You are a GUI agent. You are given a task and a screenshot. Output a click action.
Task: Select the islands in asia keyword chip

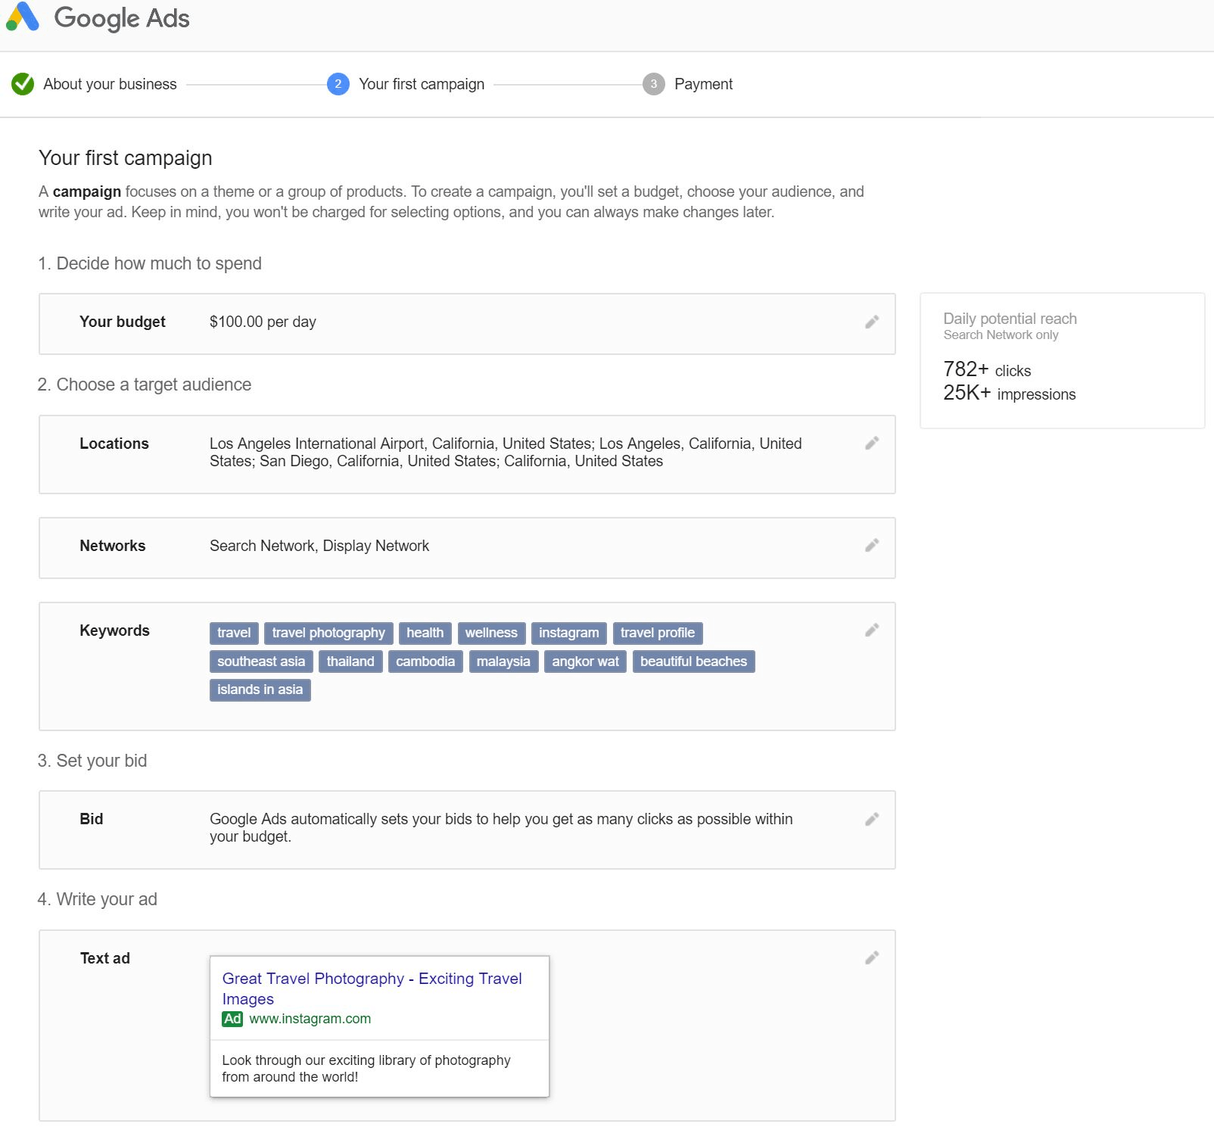click(x=260, y=690)
